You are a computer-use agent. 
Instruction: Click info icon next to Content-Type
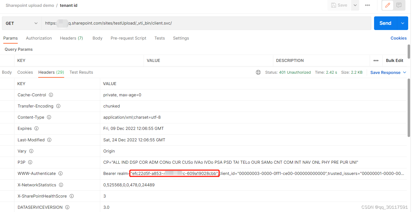point(49,117)
